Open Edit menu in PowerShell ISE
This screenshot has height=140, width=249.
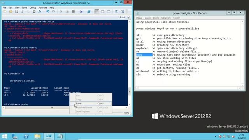click(11, 8)
